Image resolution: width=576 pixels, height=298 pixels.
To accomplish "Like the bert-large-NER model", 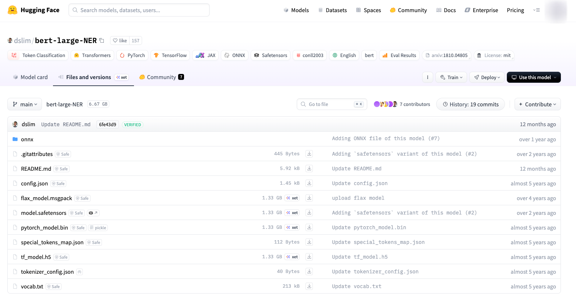I will 120,40.
